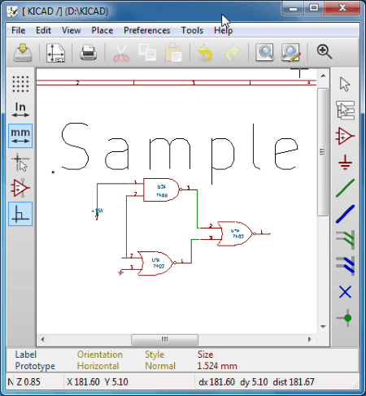Open the File menu
The width and height of the screenshot is (366, 396).
click(18, 30)
